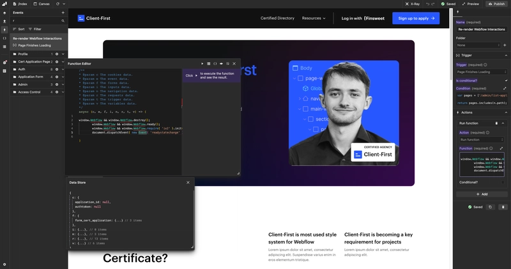Open the Page Finishes Loading trigger dropdown
Screen dimensions: 511x269
click(482, 72)
